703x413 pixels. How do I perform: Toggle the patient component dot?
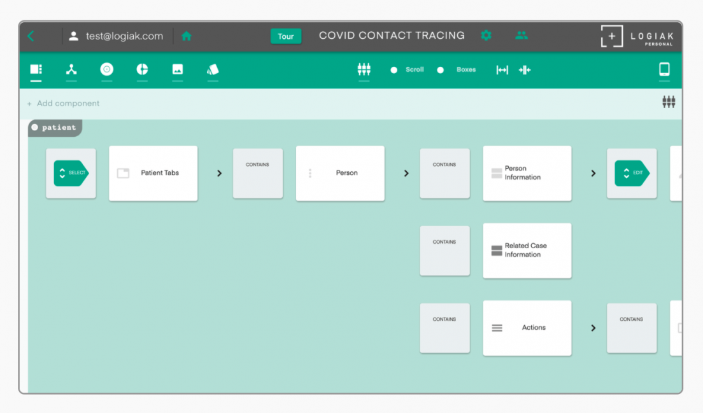(35, 127)
